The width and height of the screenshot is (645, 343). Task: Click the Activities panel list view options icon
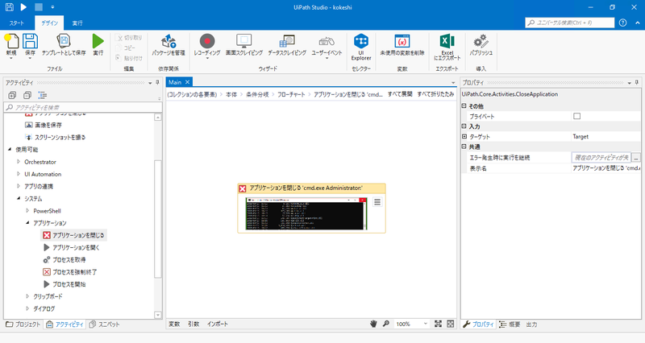pyautogui.click(x=43, y=95)
